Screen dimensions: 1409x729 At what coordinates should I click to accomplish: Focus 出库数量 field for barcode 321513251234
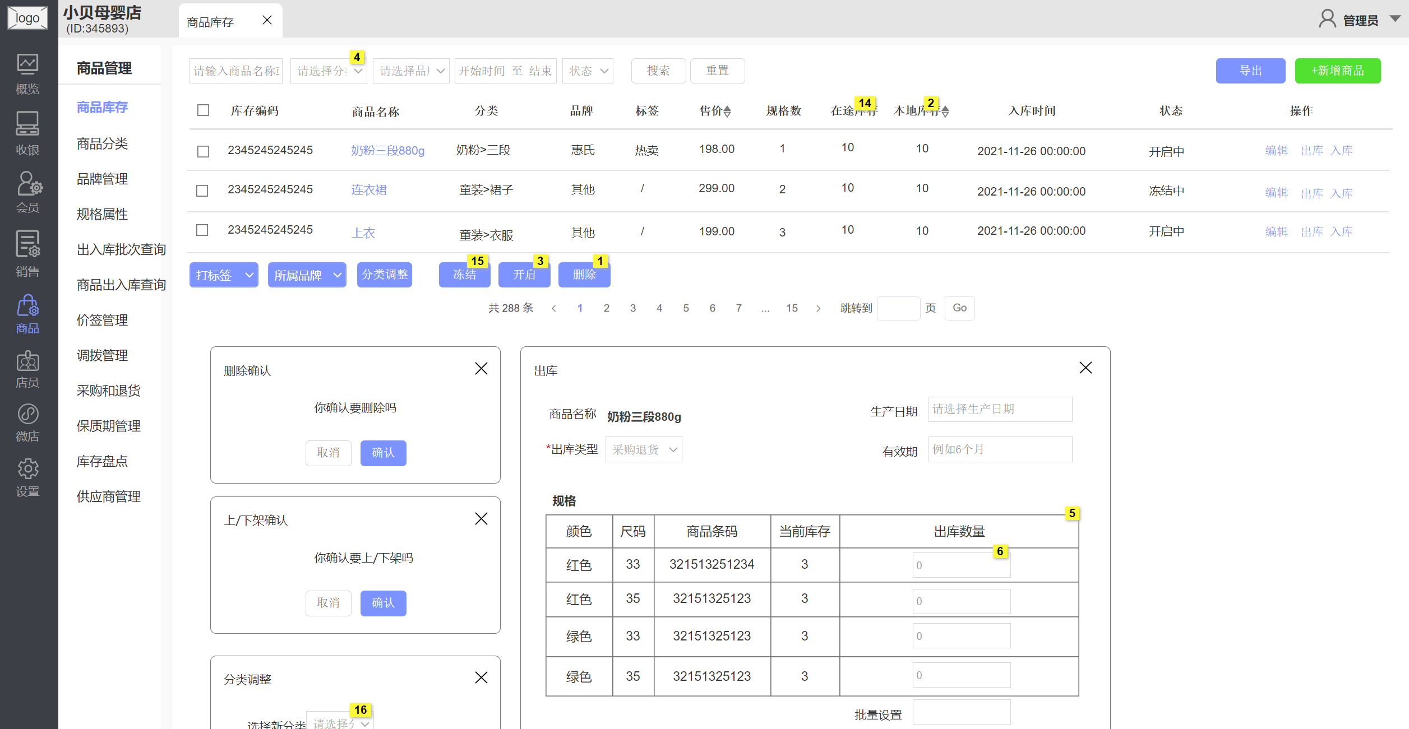click(x=962, y=565)
